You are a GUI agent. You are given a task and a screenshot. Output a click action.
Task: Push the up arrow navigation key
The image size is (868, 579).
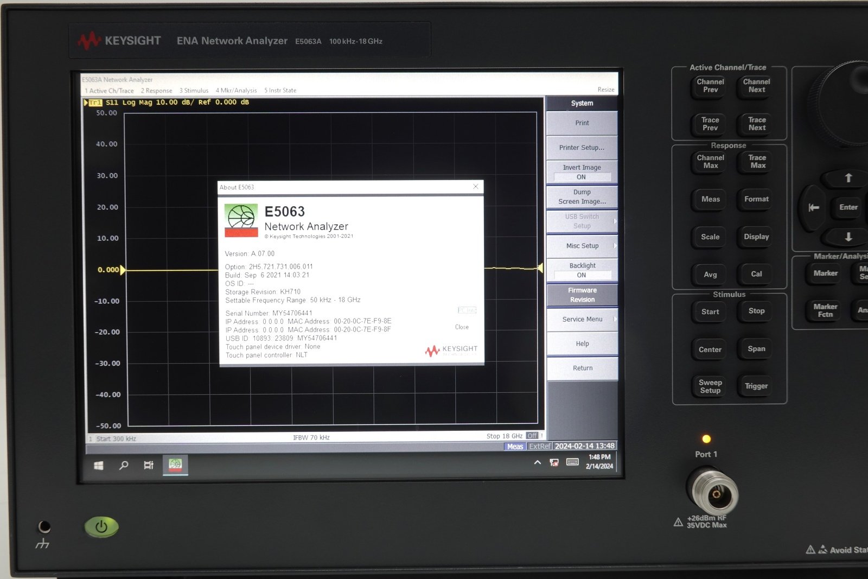tap(848, 178)
